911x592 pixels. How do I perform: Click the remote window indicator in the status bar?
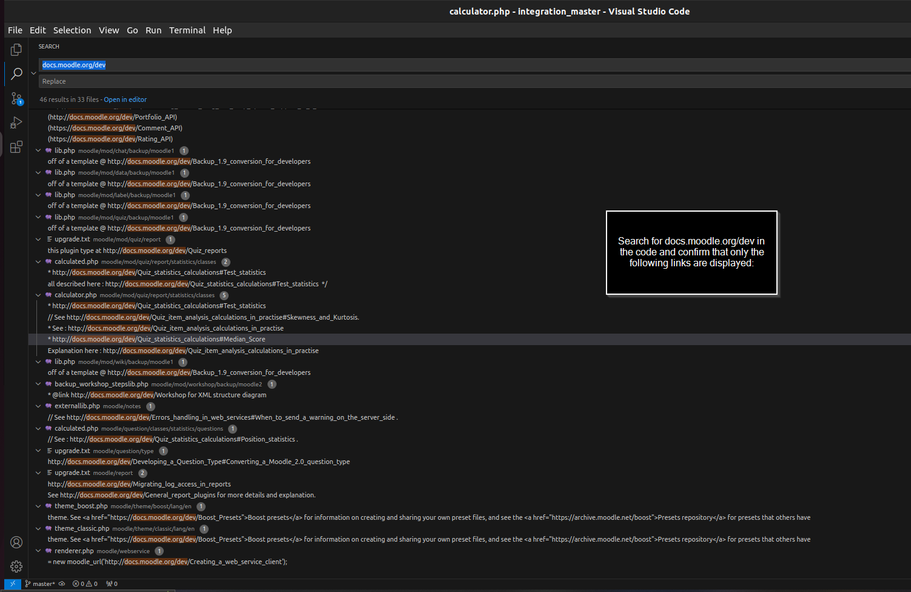pyautogui.click(x=13, y=584)
